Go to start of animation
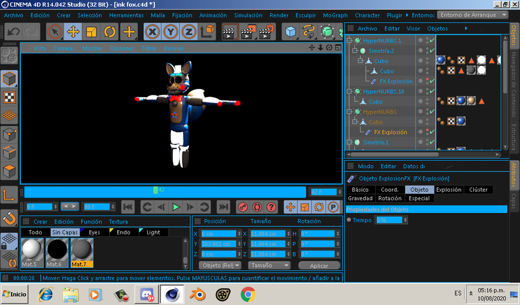 pyautogui.click(x=128, y=207)
